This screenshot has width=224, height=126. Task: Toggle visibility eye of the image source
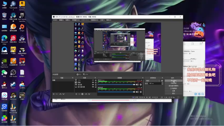93,82
